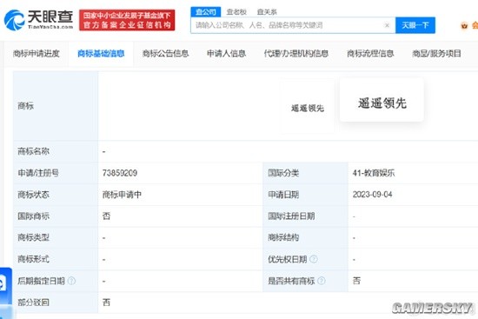Click the 国际商标 label cell
The image size is (478, 319).
coord(56,216)
